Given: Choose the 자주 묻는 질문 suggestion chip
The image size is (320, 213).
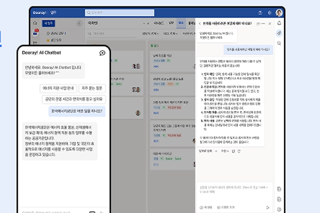Looking at the screenshot, I should [x=93, y=88].
